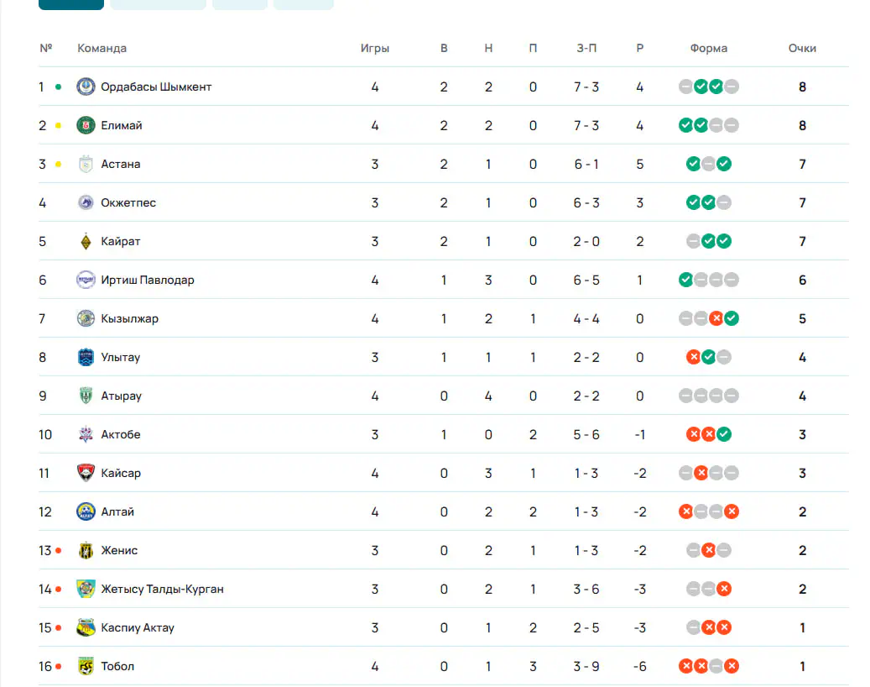The height and width of the screenshot is (687, 870).
Task: Click the Актобе club emblem
Action: click(86, 434)
